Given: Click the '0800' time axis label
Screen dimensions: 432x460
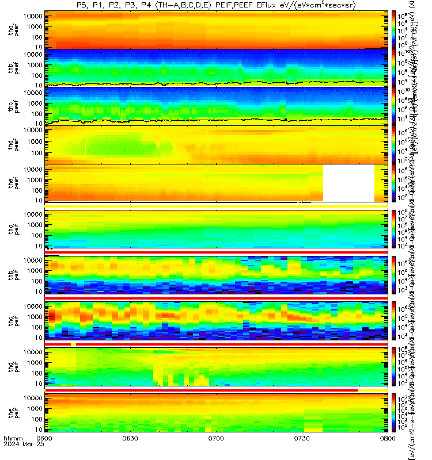Looking at the screenshot, I should tap(388, 438).
